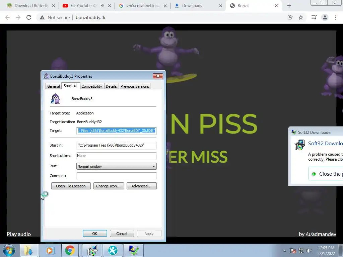Click the volume speaker tray icon

click(x=309, y=251)
